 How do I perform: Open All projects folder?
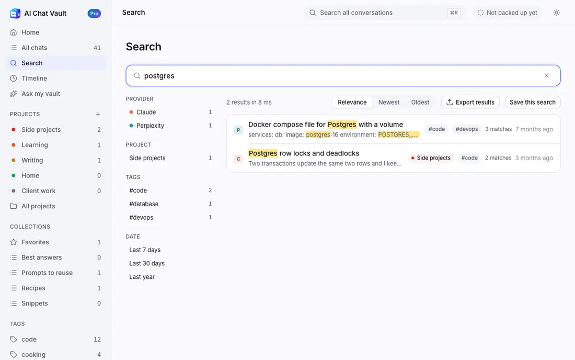[x=55, y=206]
